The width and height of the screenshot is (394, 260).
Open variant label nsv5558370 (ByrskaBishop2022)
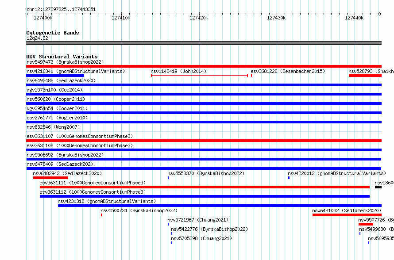pos(206,173)
